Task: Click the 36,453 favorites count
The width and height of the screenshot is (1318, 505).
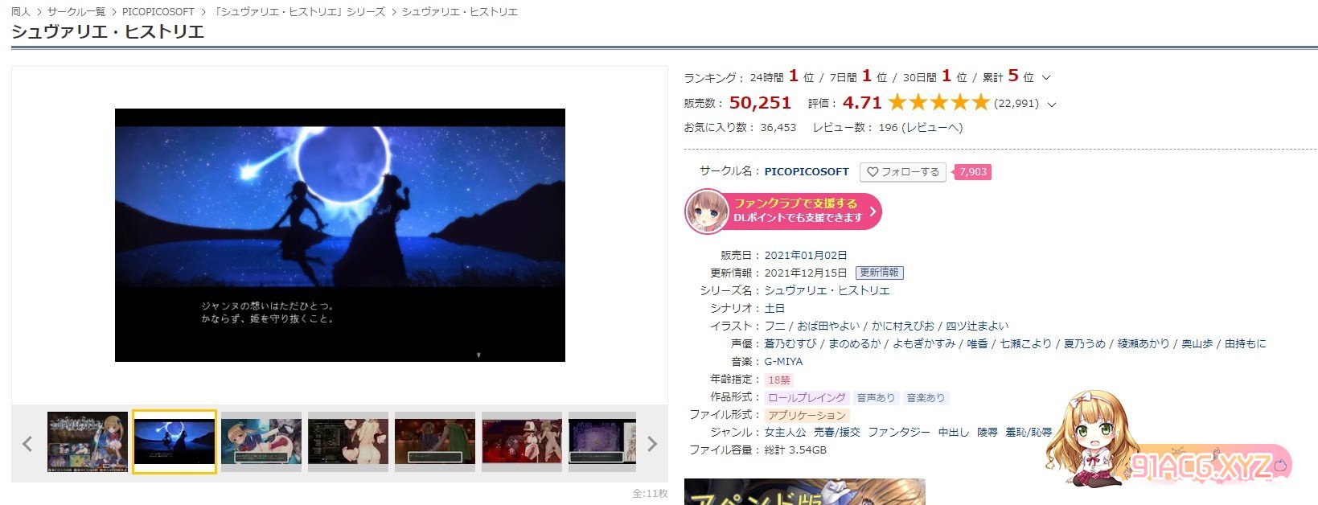Action: [778, 127]
